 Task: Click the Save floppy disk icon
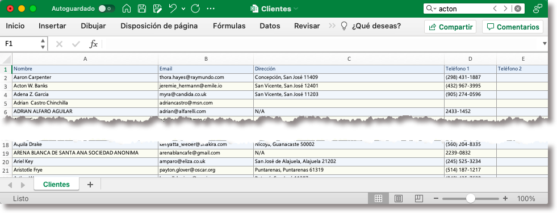click(x=142, y=9)
